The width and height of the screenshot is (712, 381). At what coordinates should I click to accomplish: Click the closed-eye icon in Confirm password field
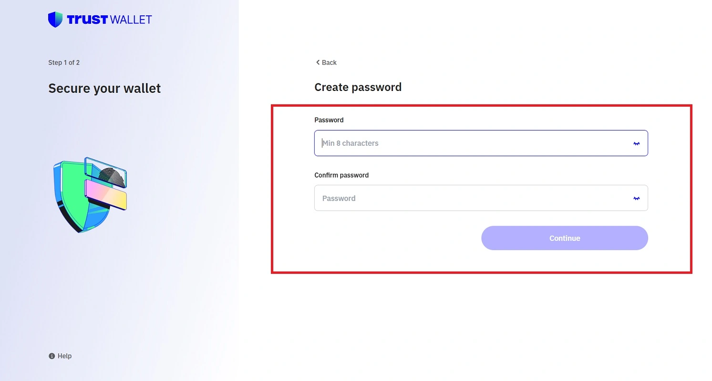(x=637, y=198)
